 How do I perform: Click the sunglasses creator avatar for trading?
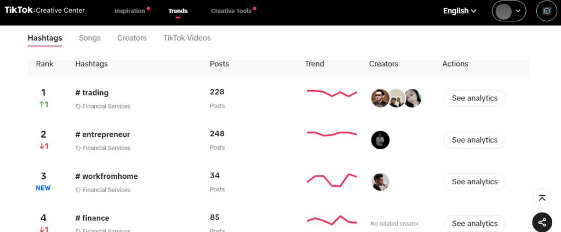[380, 98]
